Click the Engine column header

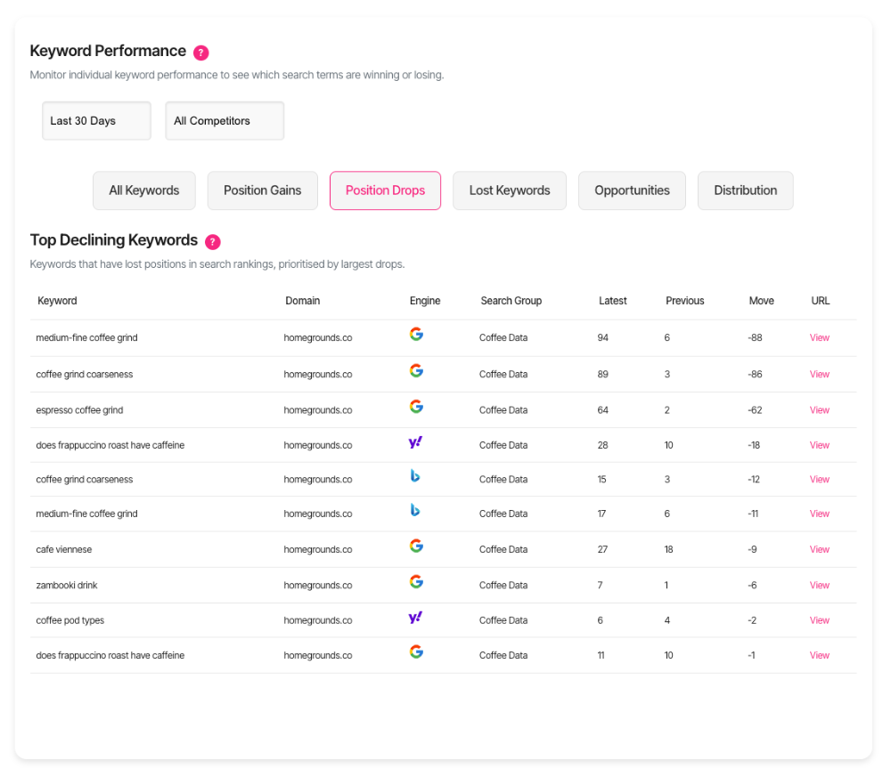[x=425, y=301]
